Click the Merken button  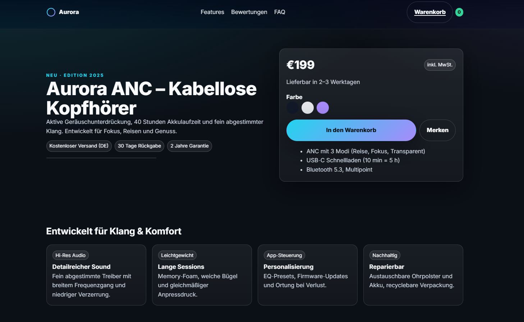tap(437, 130)
